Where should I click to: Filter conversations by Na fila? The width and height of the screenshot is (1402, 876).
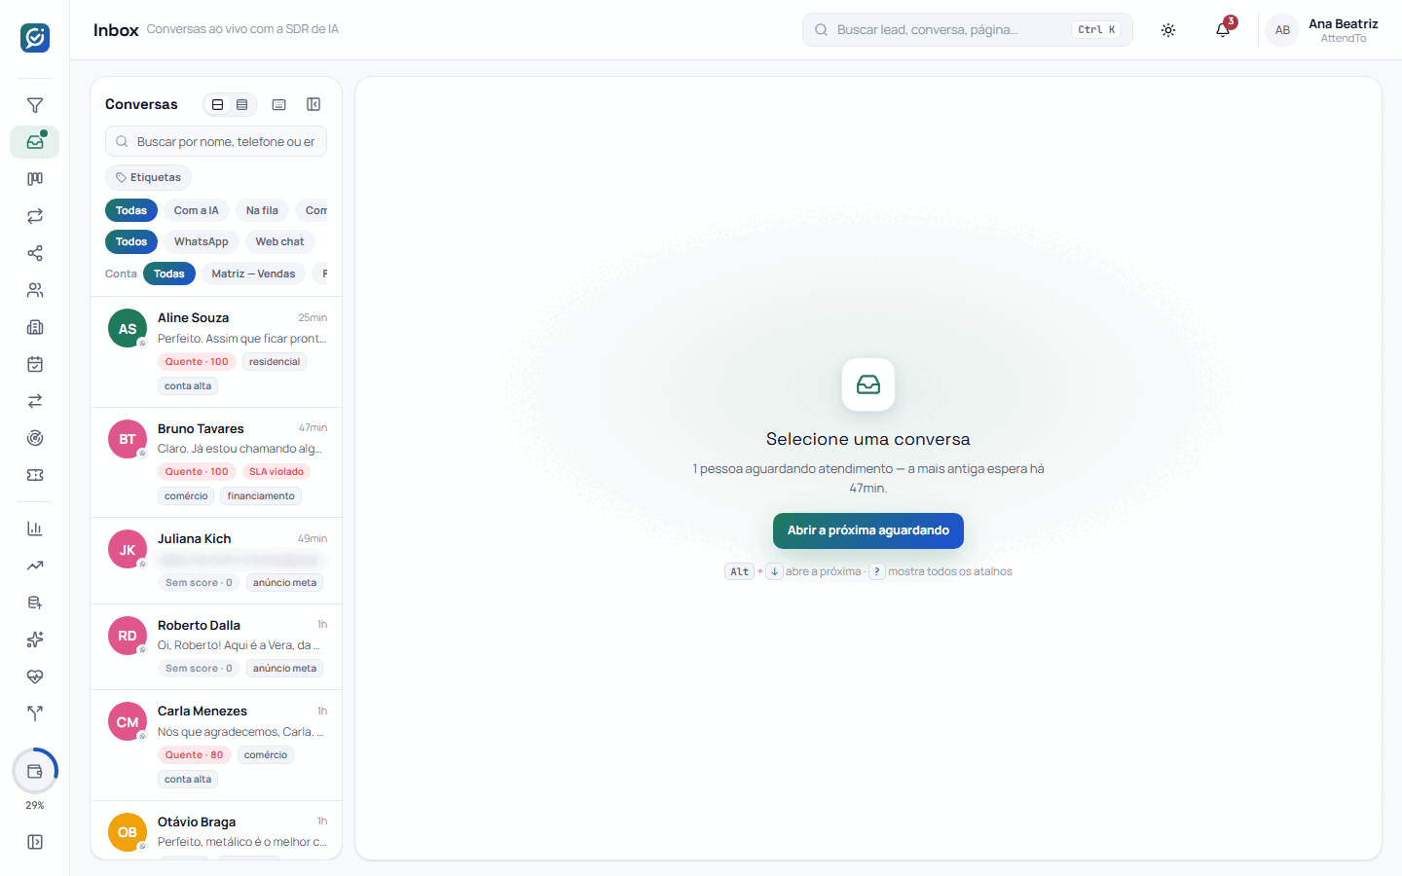click(262, 210)
